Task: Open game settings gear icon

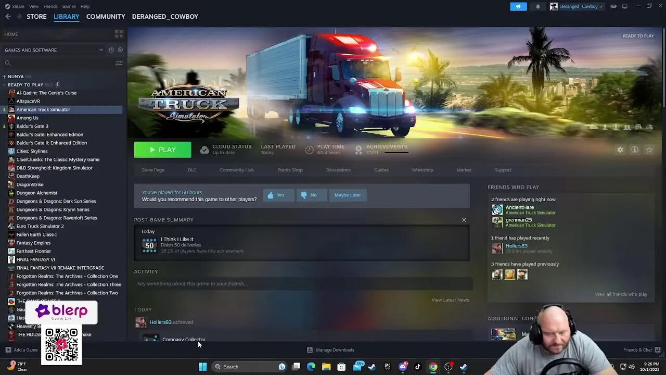Action: (x=620, y=149)
